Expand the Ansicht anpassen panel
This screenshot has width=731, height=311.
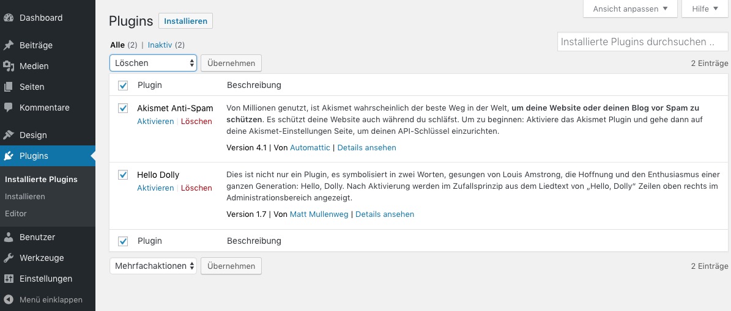click(x=630, y=9)
